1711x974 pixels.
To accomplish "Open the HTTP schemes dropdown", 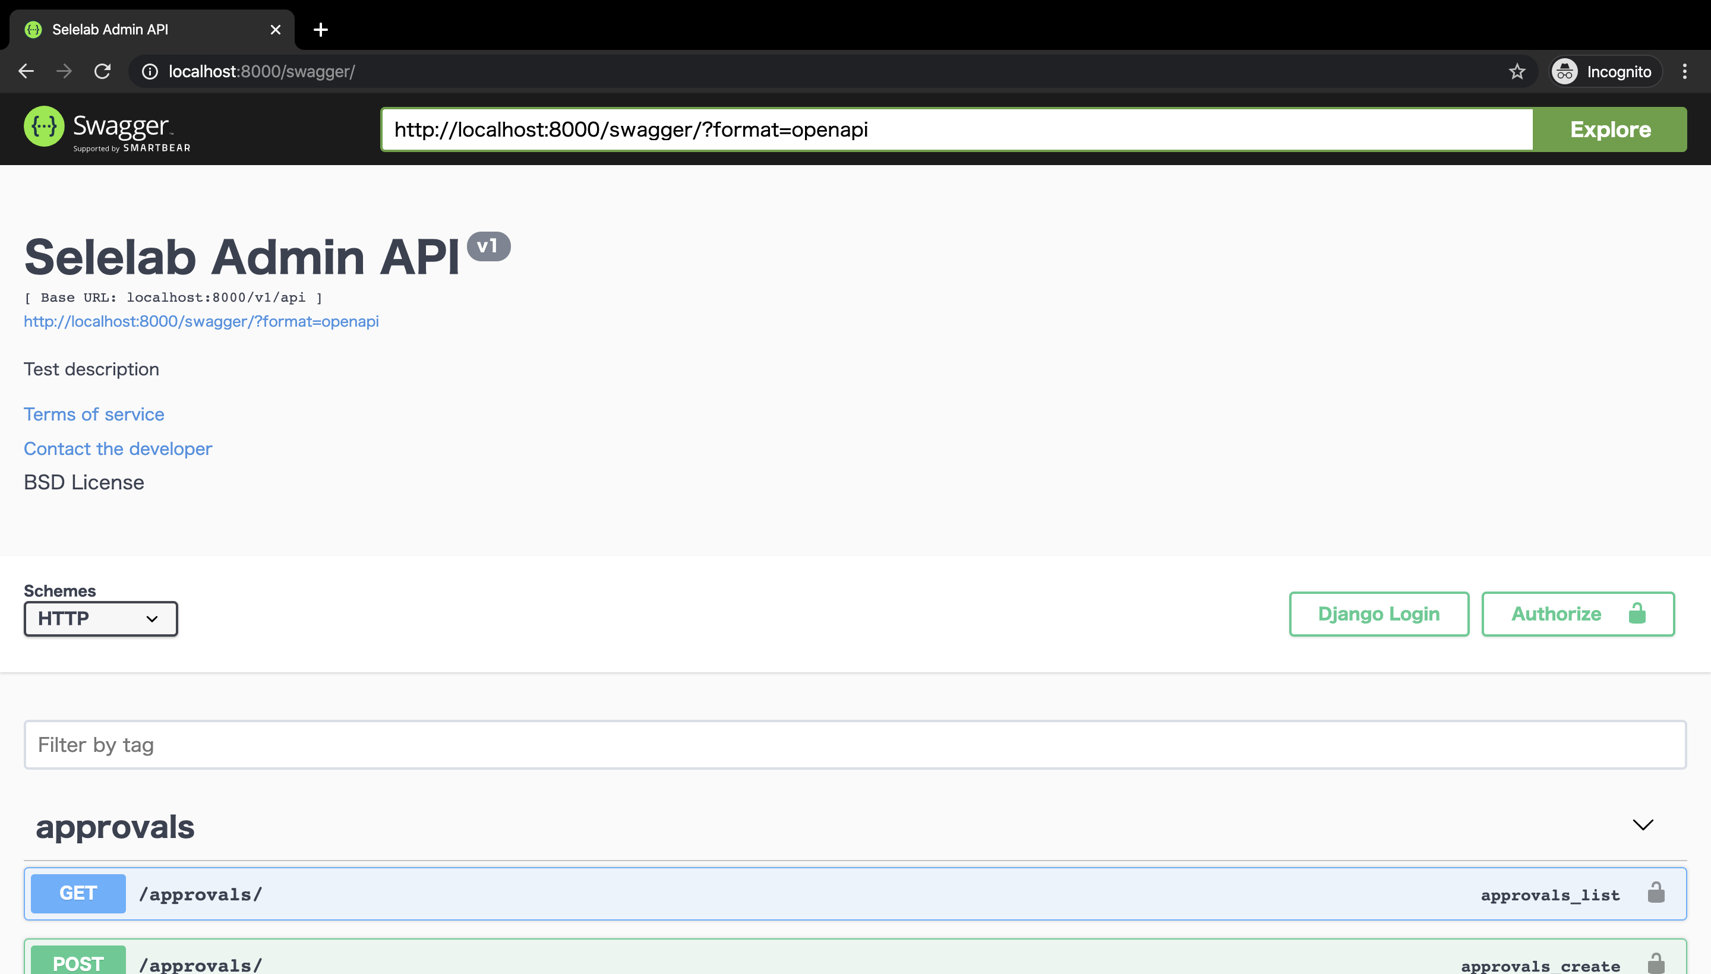I will 100,618.
